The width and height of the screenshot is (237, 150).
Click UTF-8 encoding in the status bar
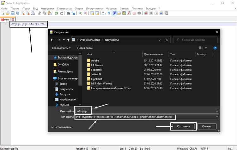click(x=205, y=149)
